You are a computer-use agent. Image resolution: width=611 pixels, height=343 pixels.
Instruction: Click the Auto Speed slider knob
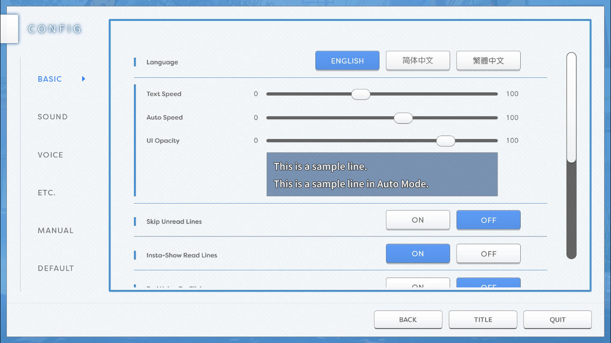pos(403,118)
